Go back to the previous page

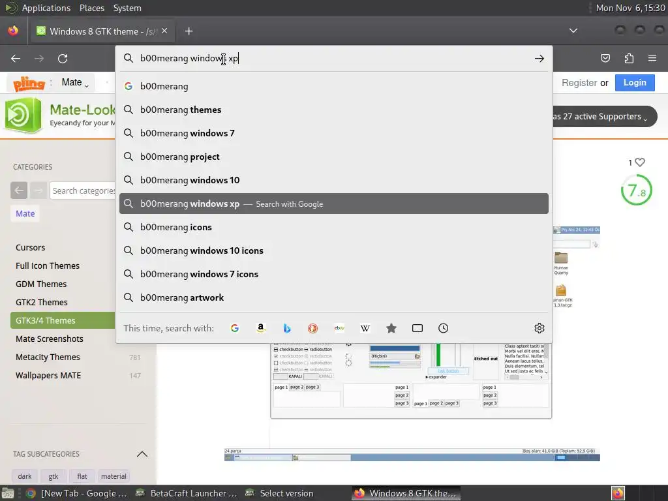coord(16,58)
